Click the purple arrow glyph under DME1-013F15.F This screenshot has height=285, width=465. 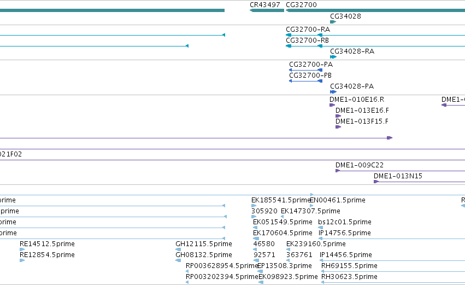tap(338, 127)
